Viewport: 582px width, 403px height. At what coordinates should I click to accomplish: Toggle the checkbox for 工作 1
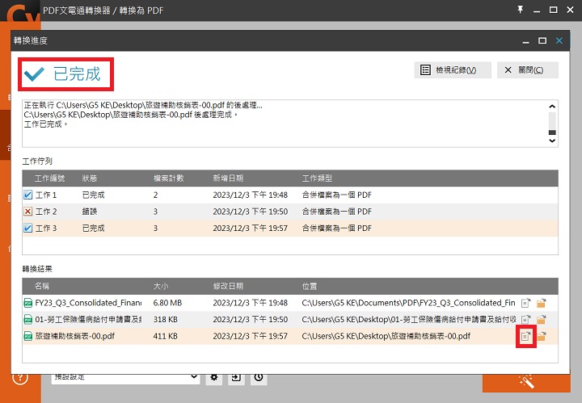pyautogui.click(x=28, y=195)
